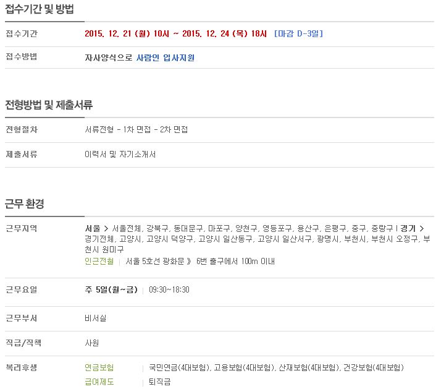Open the 사람인 입사지원 link

[x=165, y=58]
